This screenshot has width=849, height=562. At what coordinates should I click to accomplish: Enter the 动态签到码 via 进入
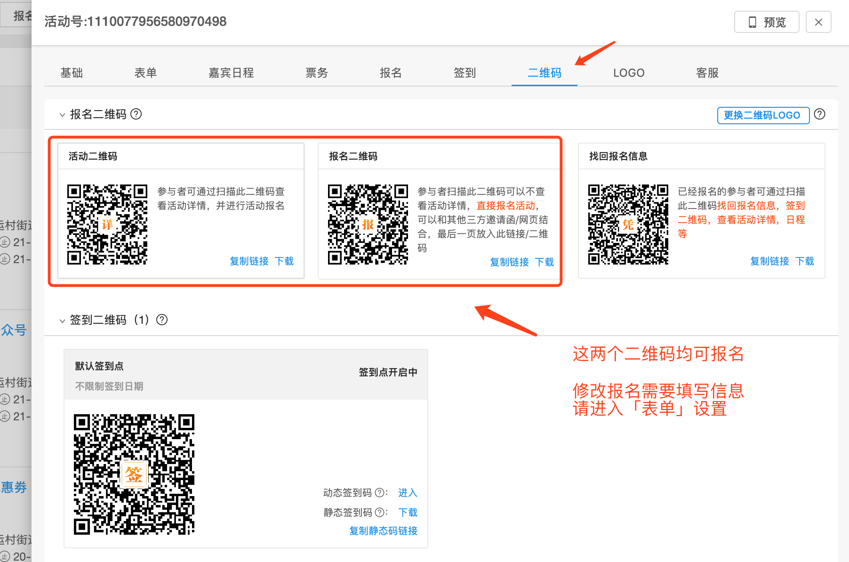(408, 493)
